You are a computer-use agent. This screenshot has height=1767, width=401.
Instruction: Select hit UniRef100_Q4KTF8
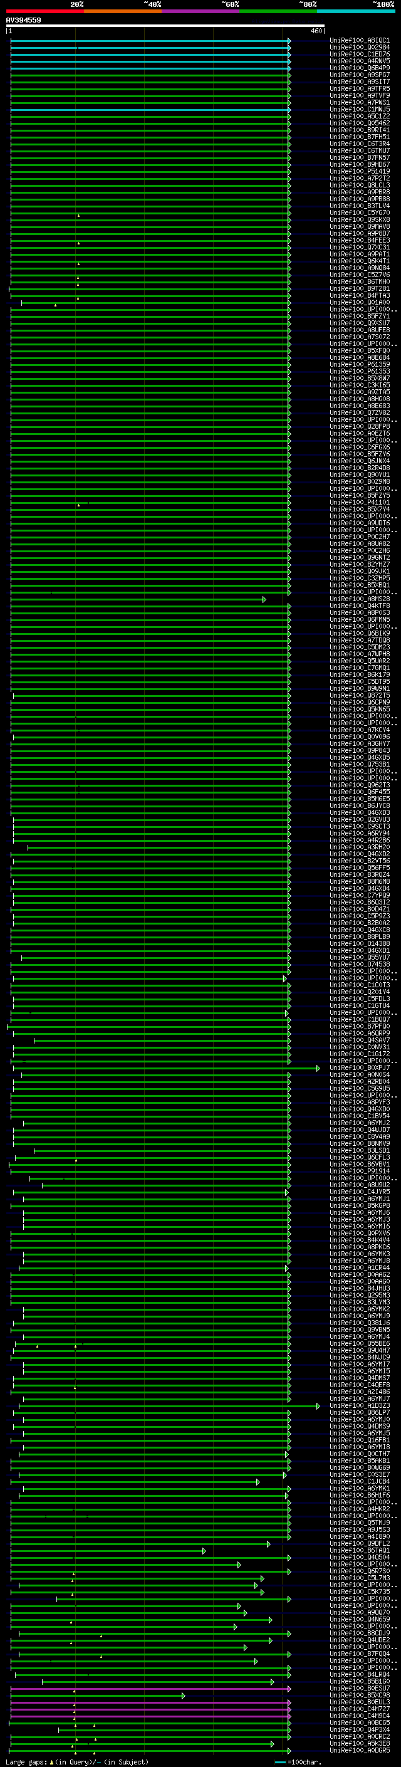tap(360, 606)
